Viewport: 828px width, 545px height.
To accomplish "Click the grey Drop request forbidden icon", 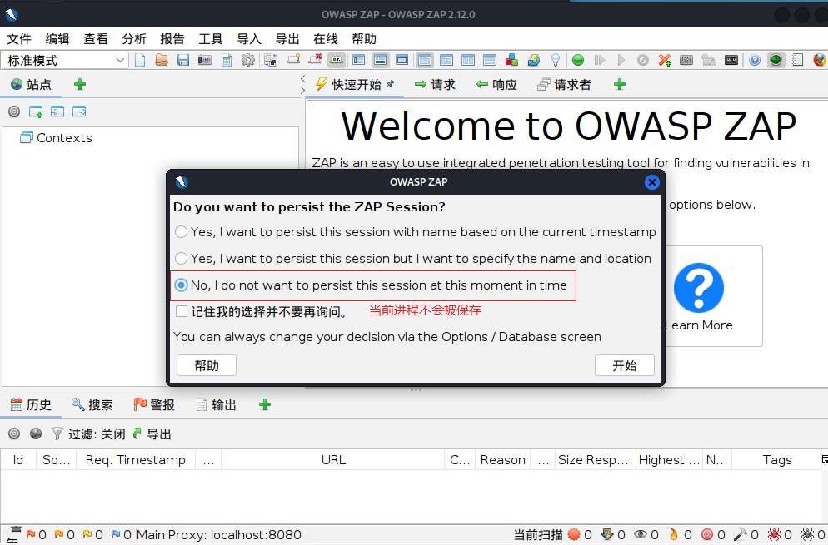I will [x=642, y=60].
